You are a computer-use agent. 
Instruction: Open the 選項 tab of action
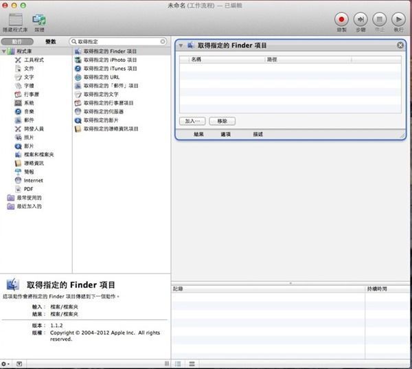click(225, 135)
